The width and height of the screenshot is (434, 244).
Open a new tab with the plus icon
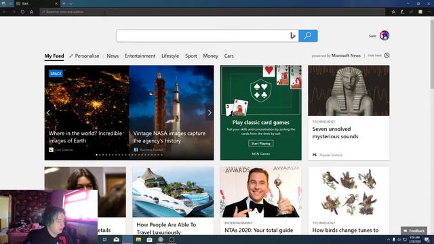click(64, 3)
